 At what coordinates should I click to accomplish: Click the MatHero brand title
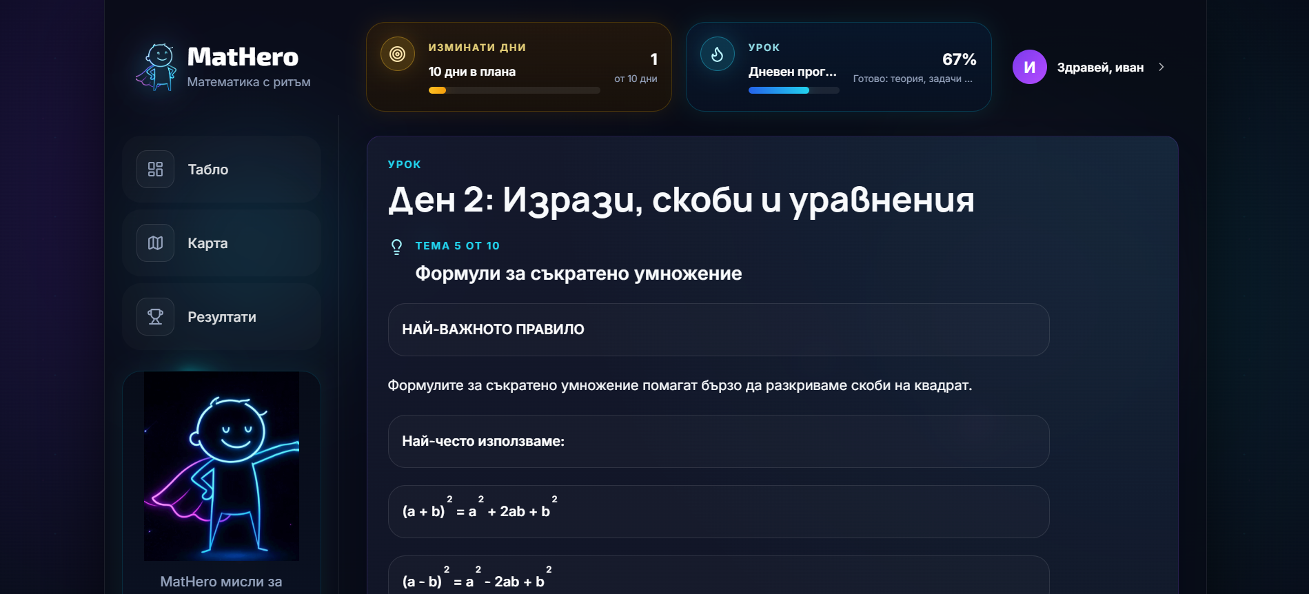coord(243,57)
